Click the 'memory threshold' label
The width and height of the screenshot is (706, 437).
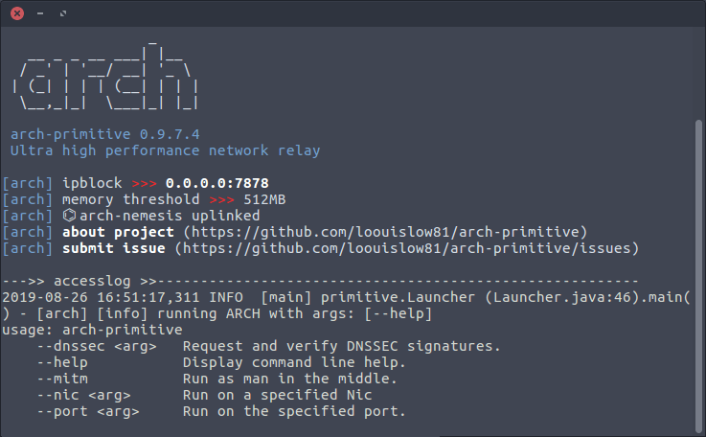131,199
